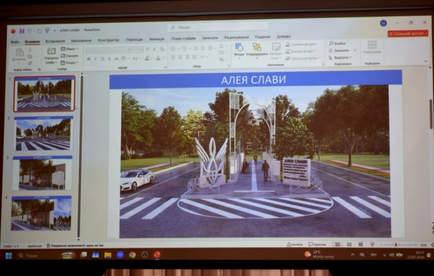The image size is (434, 276).
Task: Toggle bold (Ж) formatting
Action: (x=89, y=59)
